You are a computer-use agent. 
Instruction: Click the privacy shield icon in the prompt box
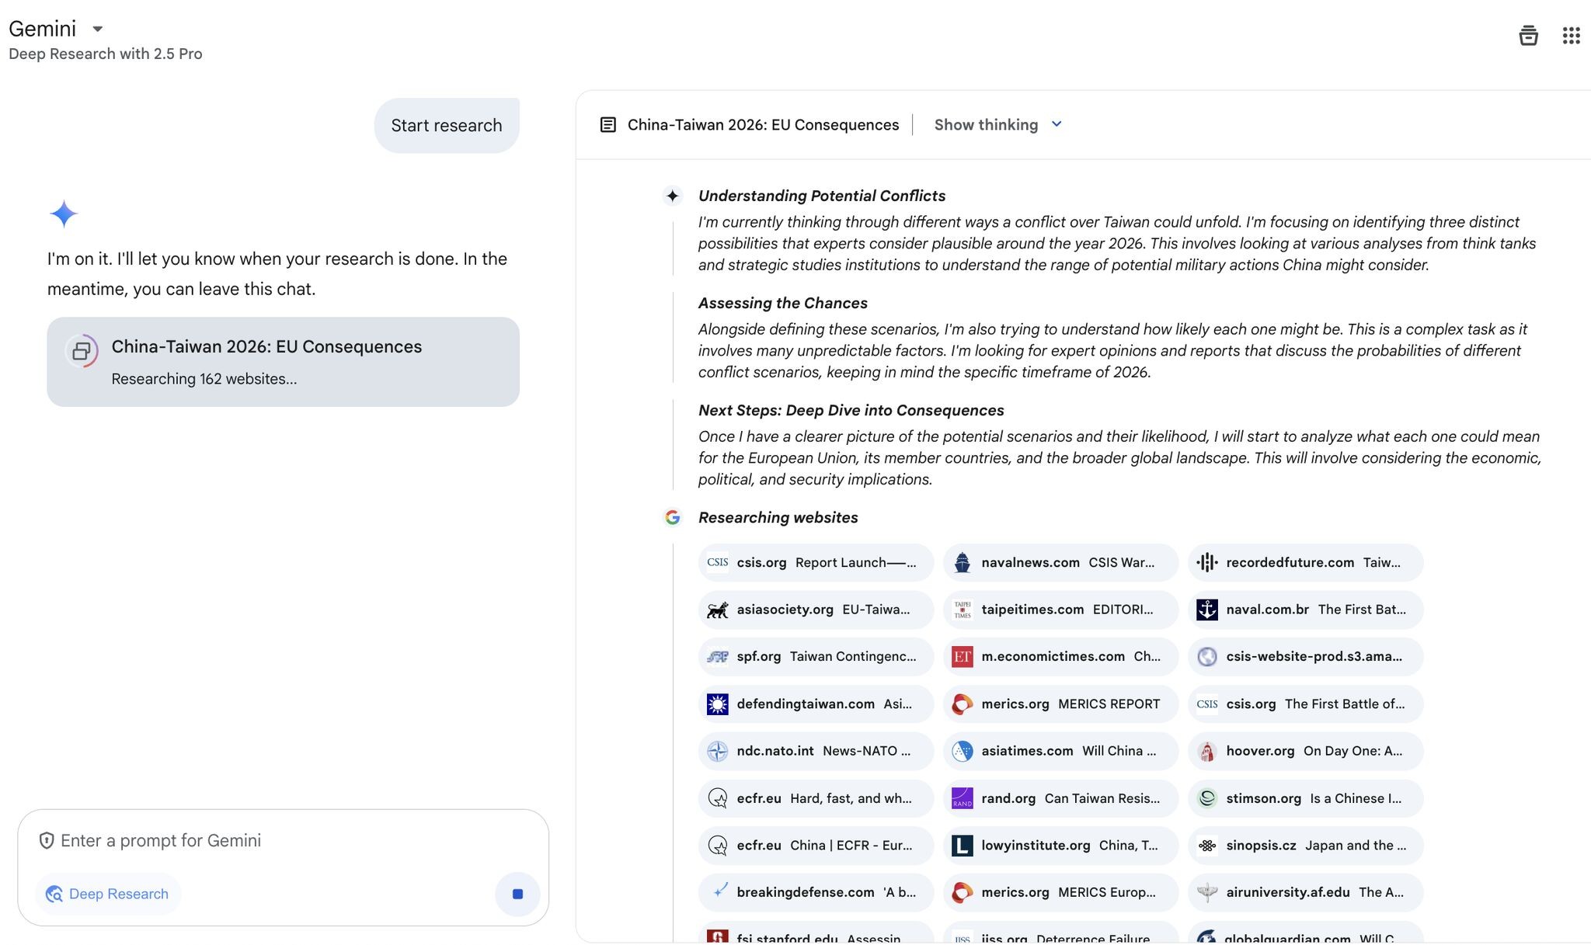coord(47,841)
